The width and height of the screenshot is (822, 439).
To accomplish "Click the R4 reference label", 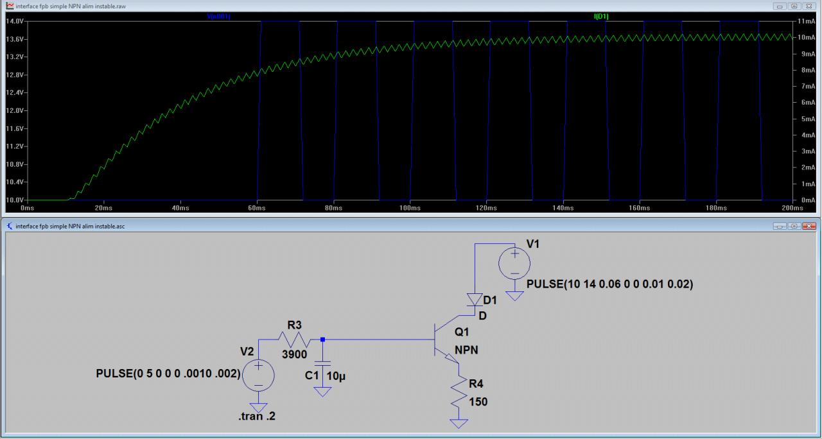I will [x=477, y=384].
